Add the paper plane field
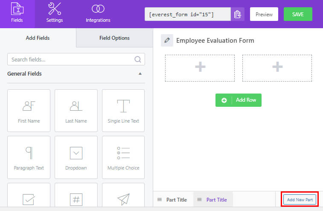The image size is (323, 211). click(x=123, y=195)
